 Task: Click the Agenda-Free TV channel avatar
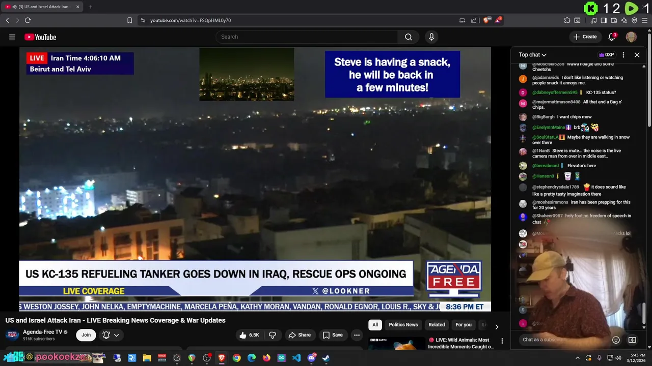click(x=12, y=335)
